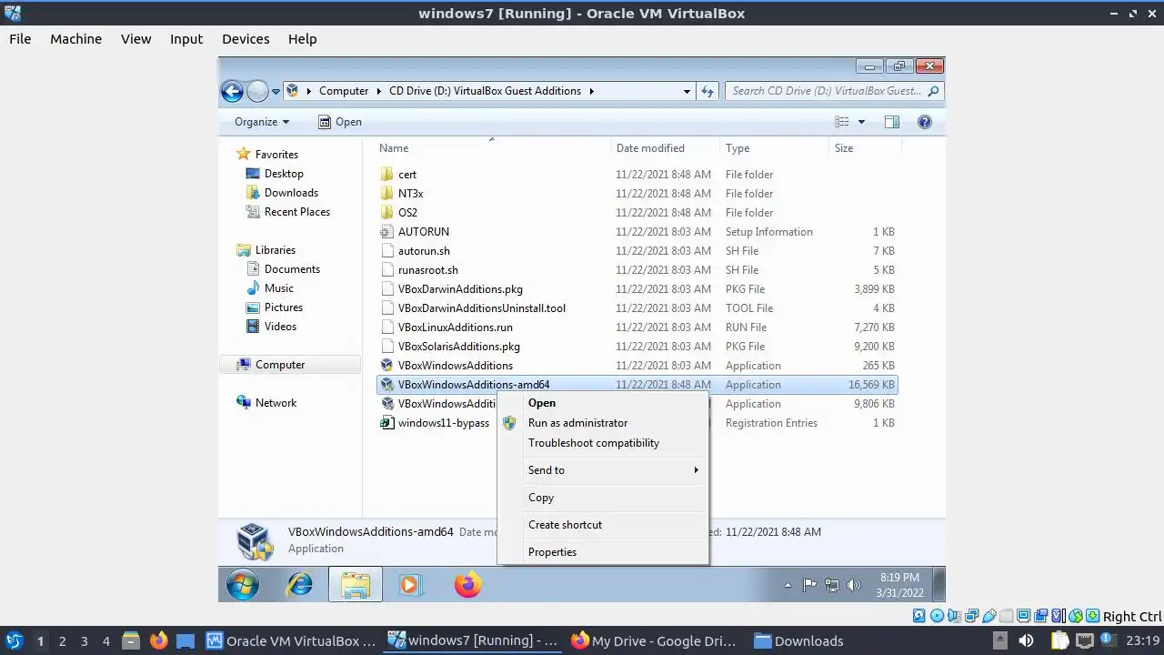Viewport: 1164px width, 655px height.
Task: Click the host panel volume icon
Action: 1026,640
